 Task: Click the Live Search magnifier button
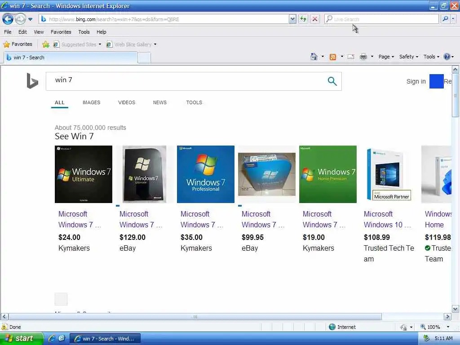445,19
